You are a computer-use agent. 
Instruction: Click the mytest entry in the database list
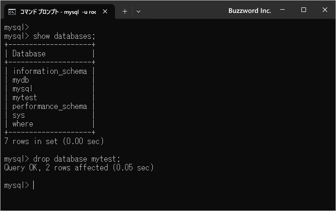point(24,97)
